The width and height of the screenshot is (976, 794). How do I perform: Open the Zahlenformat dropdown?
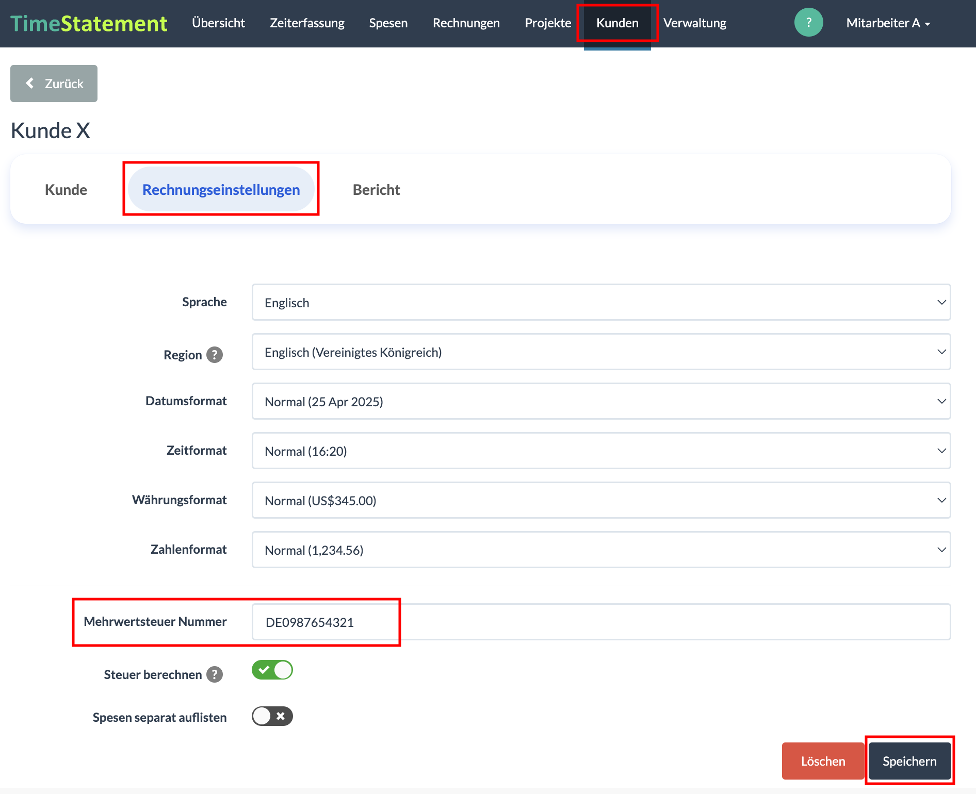pos(601,550)
